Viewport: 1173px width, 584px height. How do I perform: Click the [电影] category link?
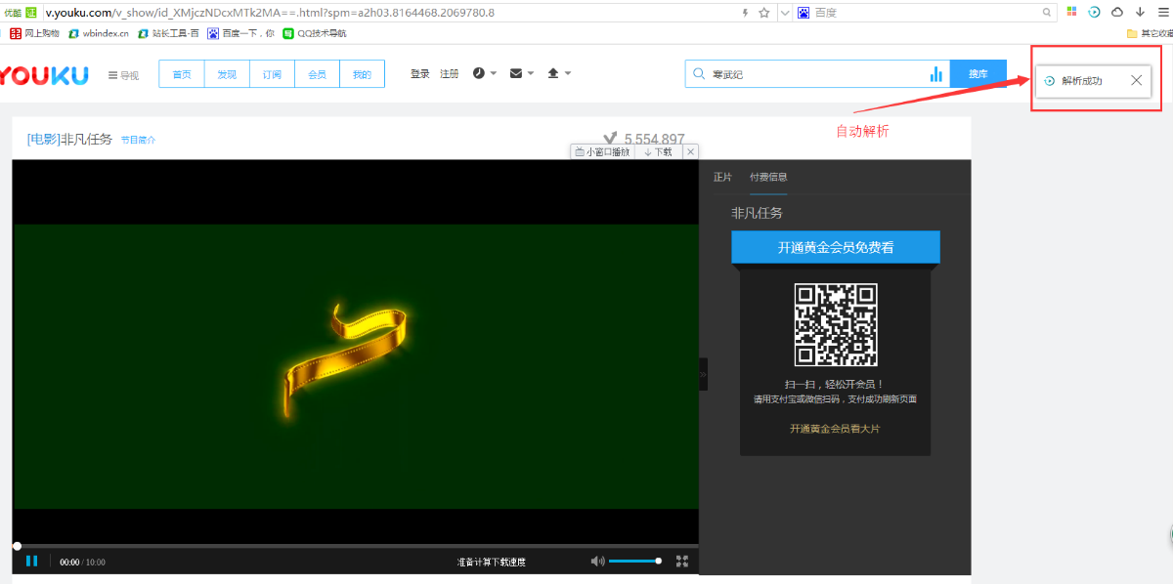[43, 140]
